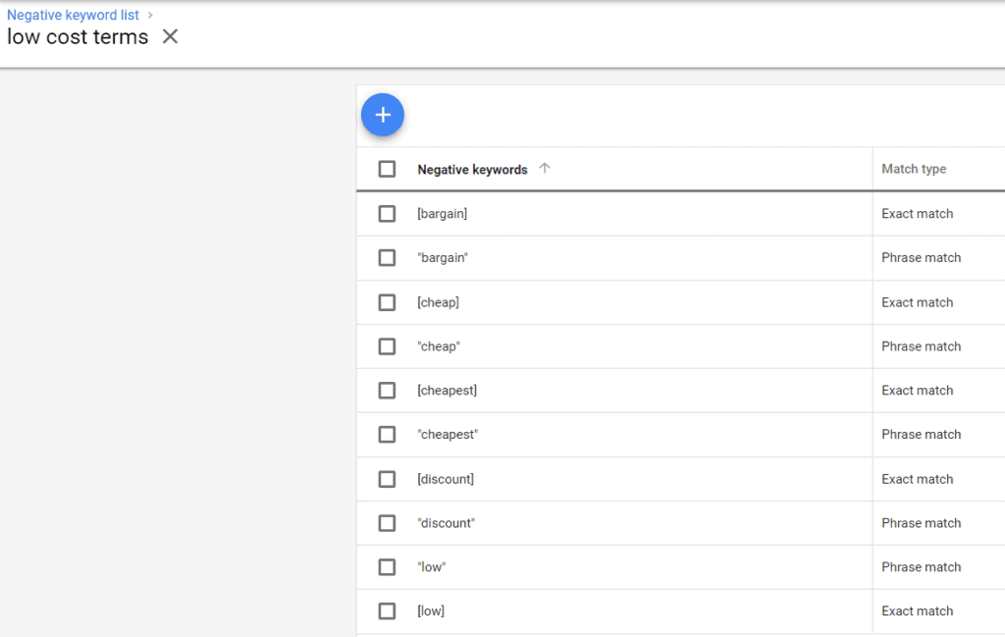Image resolution: width=1005 pixels, height=637 pixels.
Task: Click the [bargain] keyword text
Action: (x=443, y=213)
